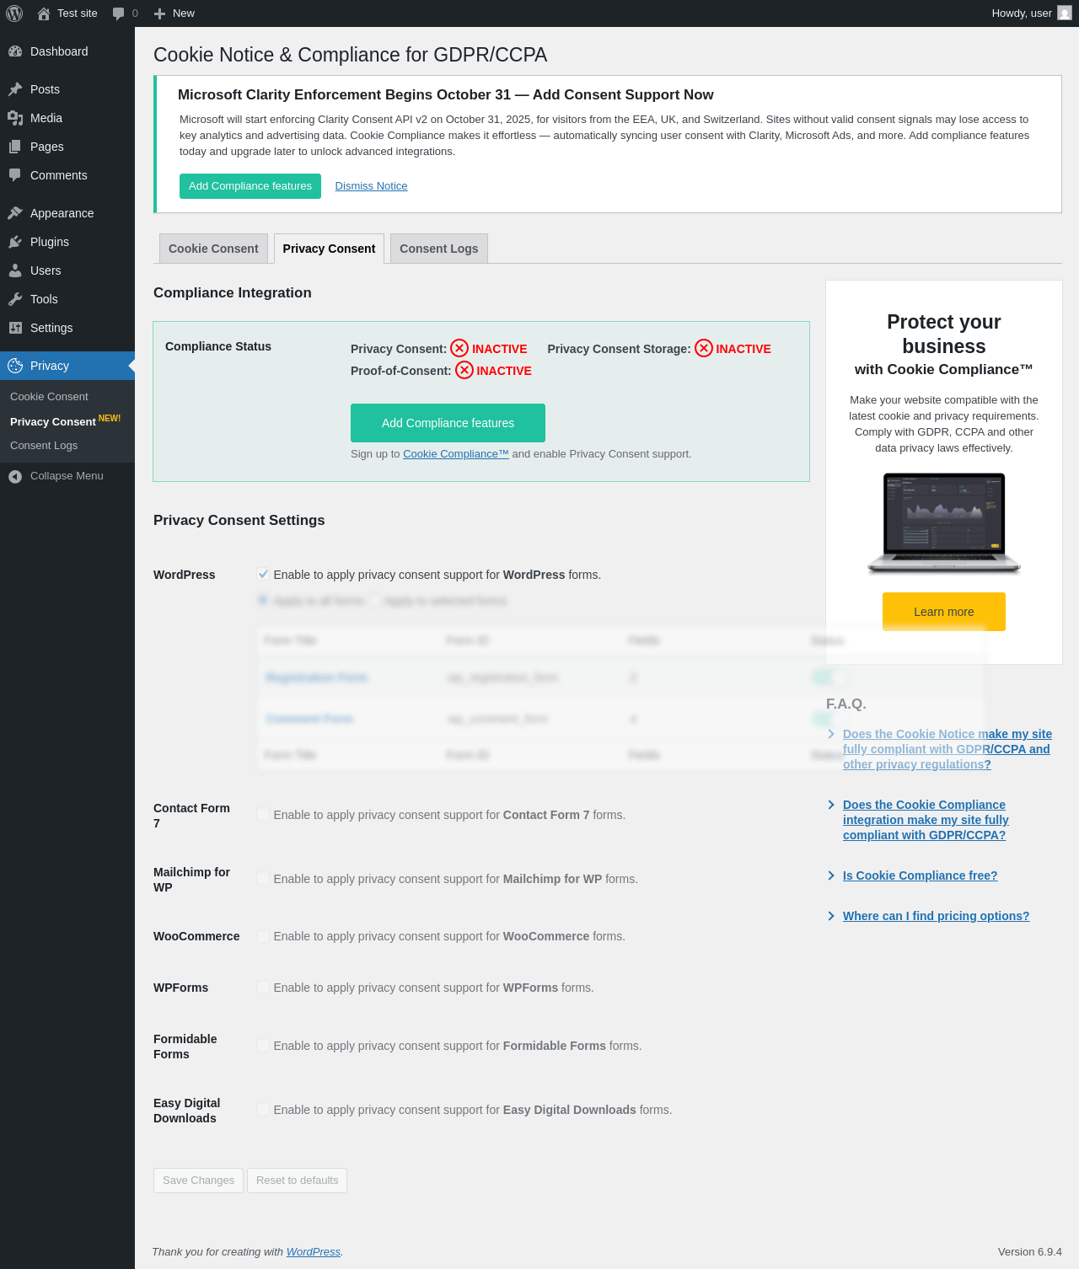
Task: Click the Proof-of-Consent inactive X icon
Action: click(464, 370)
